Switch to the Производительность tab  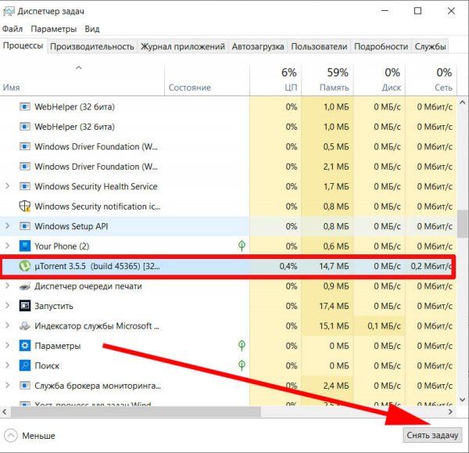92,46
